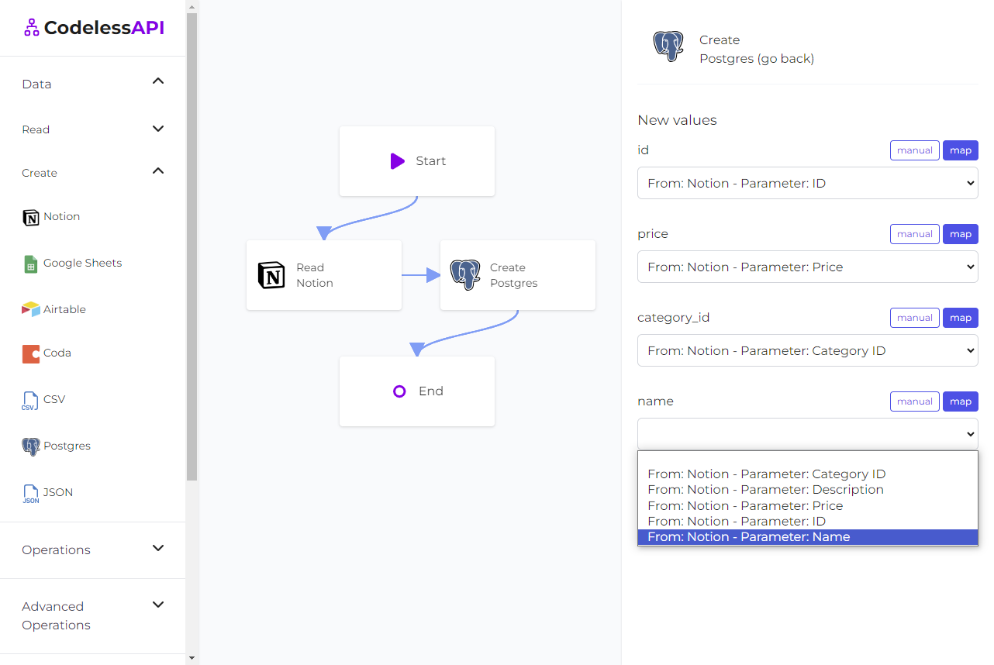Click the Read section heading text

click(36, 129)
